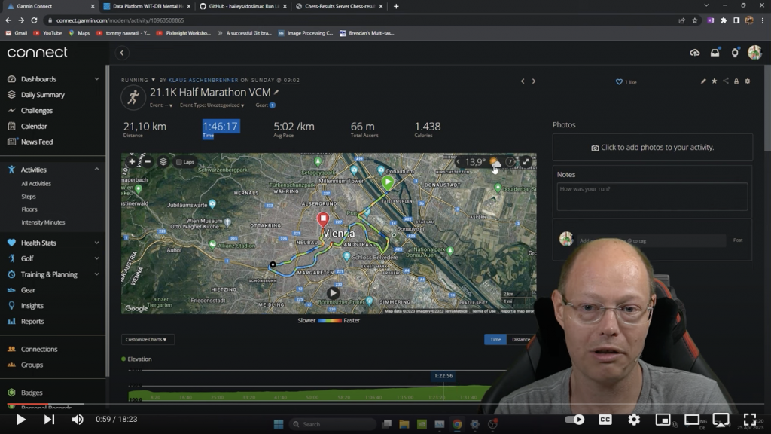Zoom out on the Vienna map
771x434 pixels.
click(x=148, y=161)
